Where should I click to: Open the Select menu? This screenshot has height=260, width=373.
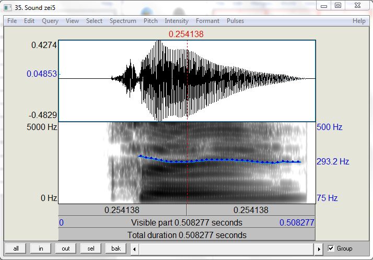click(x=94, y=21)
